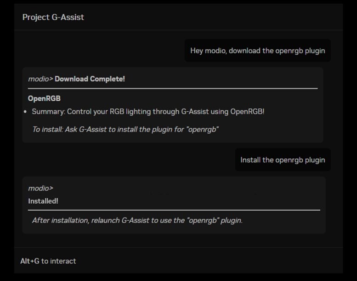Focus the "Alt+G to interact" input bar
This screenshot has height=281, width=357.
point(178,261)
